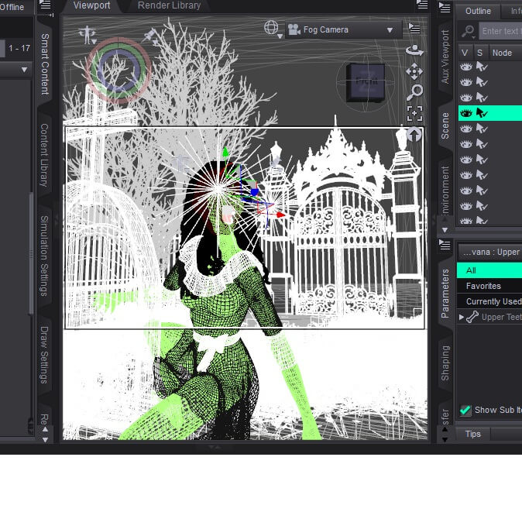This screenshot has height=512, width=522.
Task: Click the figure selection icon in viewport
Action: tap(87, 34)
